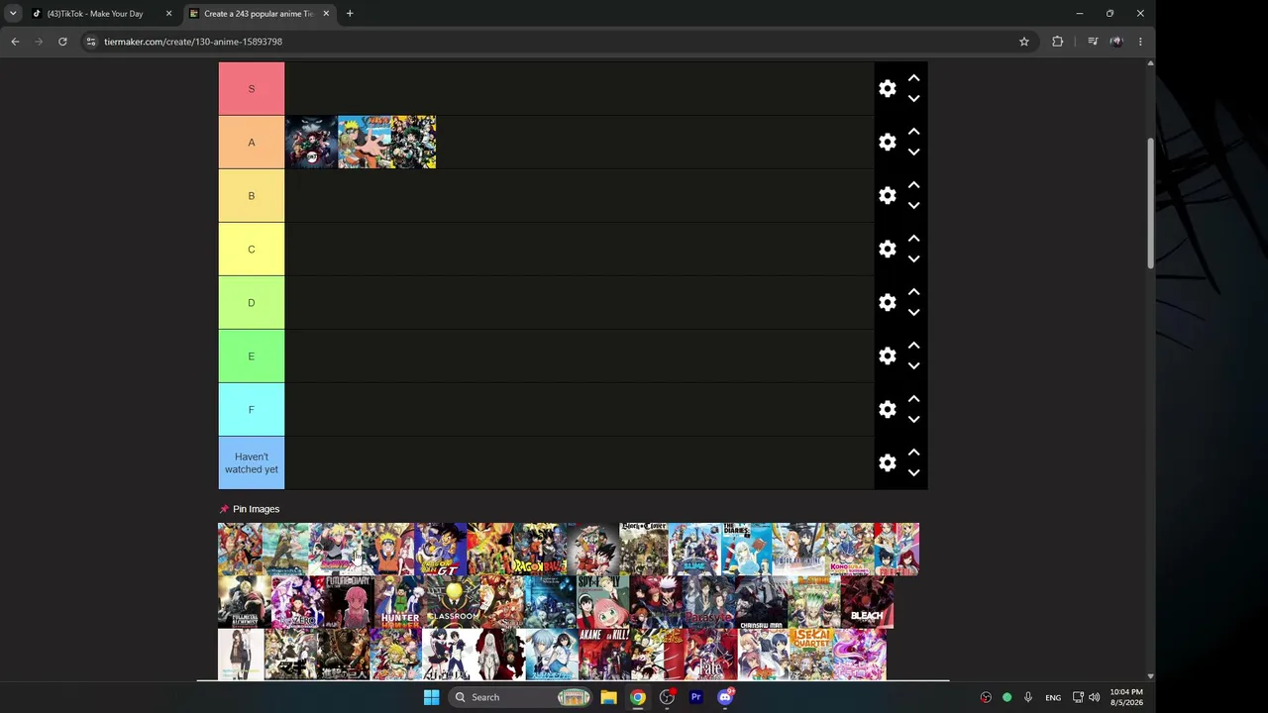Pick the Black Clover cover thumbnail
The width and height of the screenshot is (1268, 713).
coord(644,550)
